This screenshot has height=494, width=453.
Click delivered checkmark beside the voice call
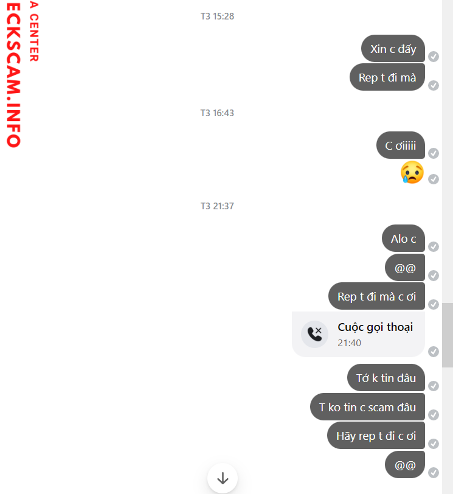point(434,352)
